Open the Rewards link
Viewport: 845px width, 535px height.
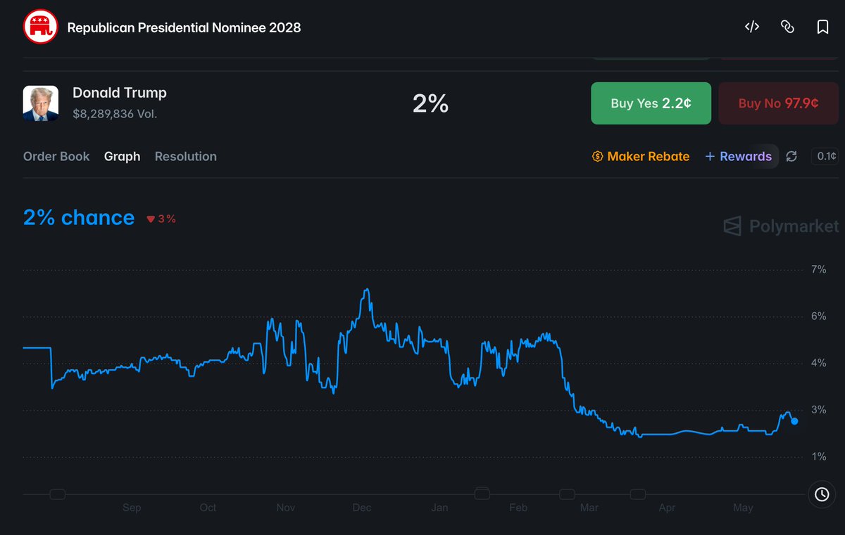[739, 157]
